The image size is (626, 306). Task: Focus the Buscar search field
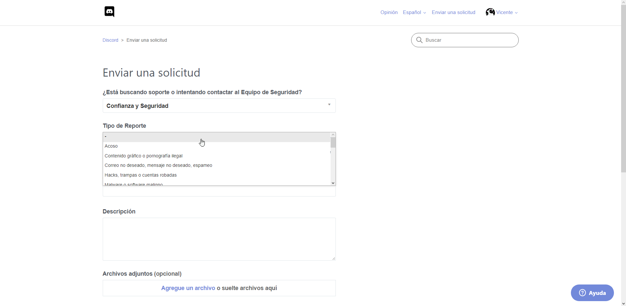tap(469, 40)
